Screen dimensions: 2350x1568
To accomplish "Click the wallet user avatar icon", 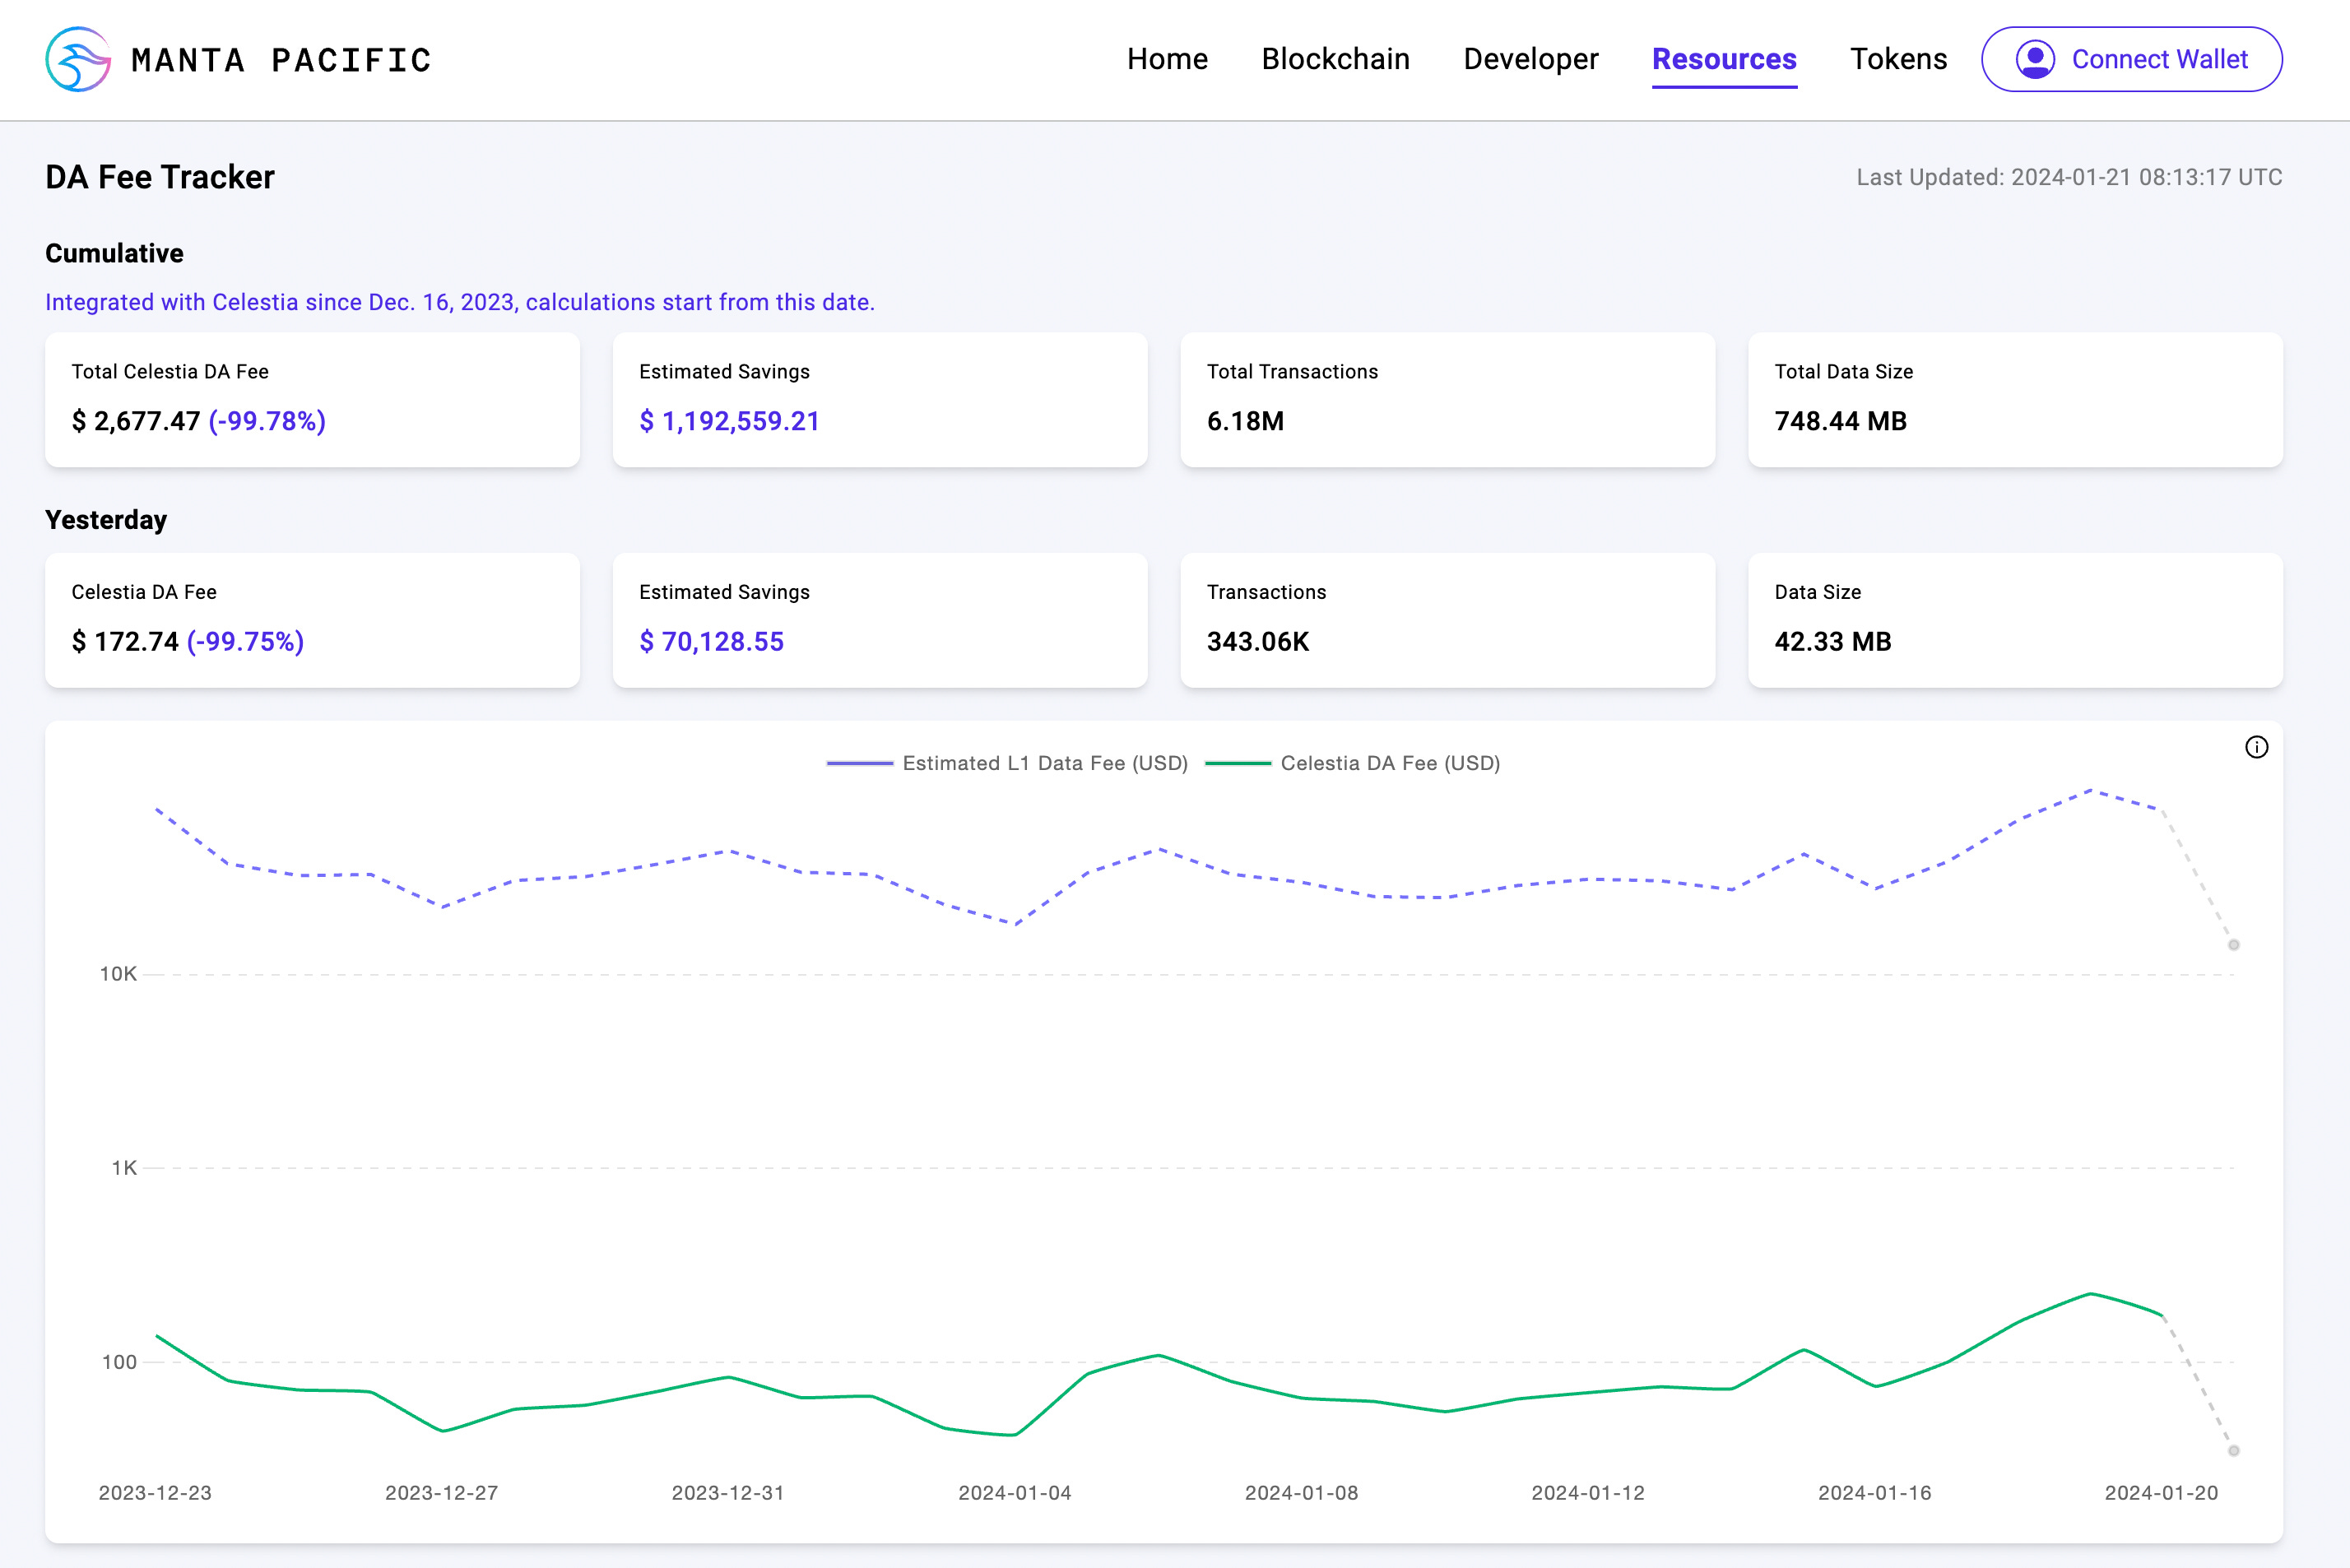I will point(2034,60).
